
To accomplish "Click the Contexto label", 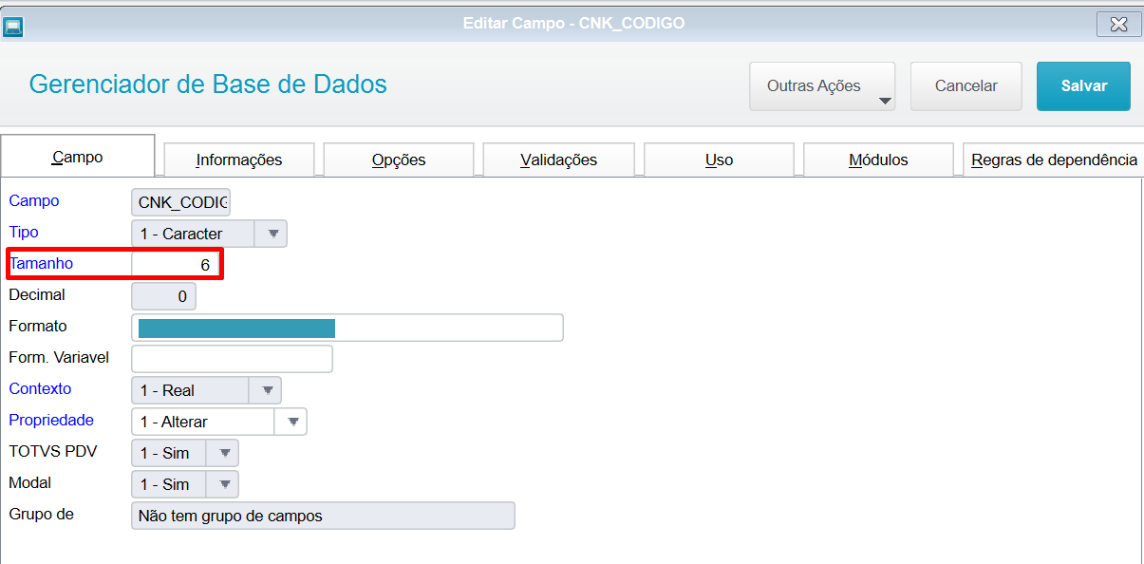I will pos(40,388).
